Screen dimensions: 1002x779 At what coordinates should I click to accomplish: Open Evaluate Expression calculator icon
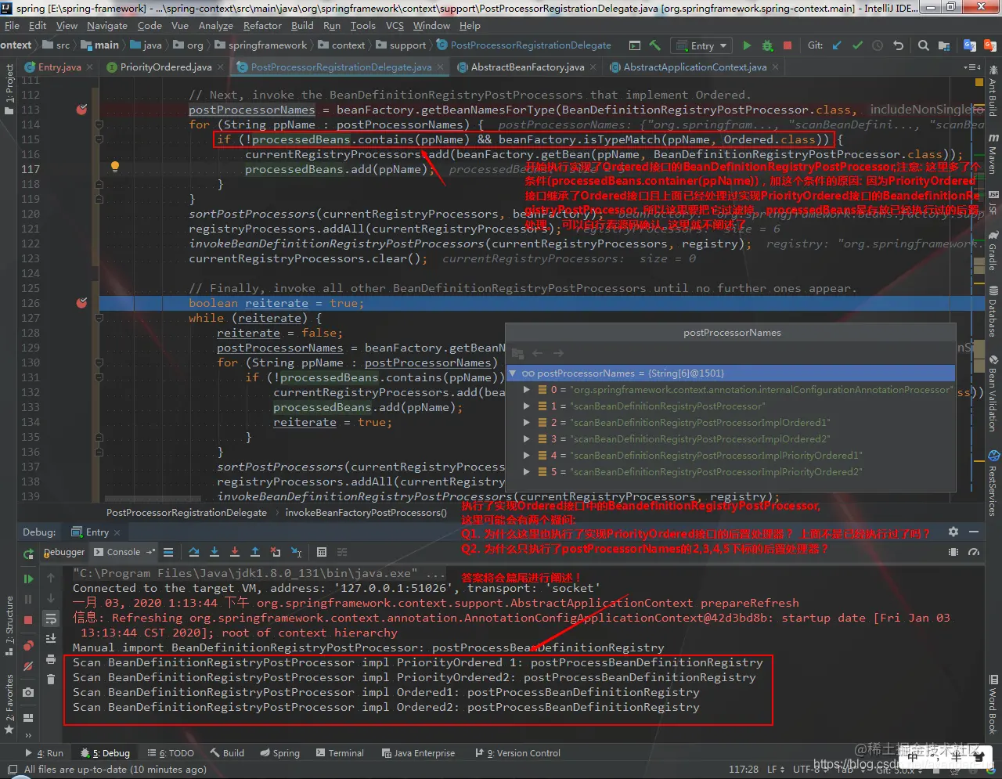321,552
